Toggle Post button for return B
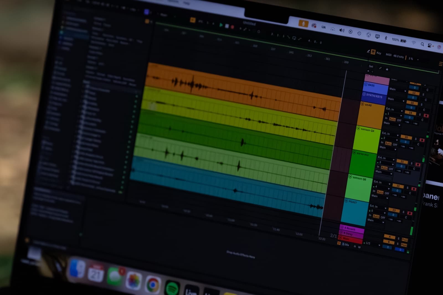Viewport: 443px width, 295px height. pyautogui.click(x=404, y=245)
